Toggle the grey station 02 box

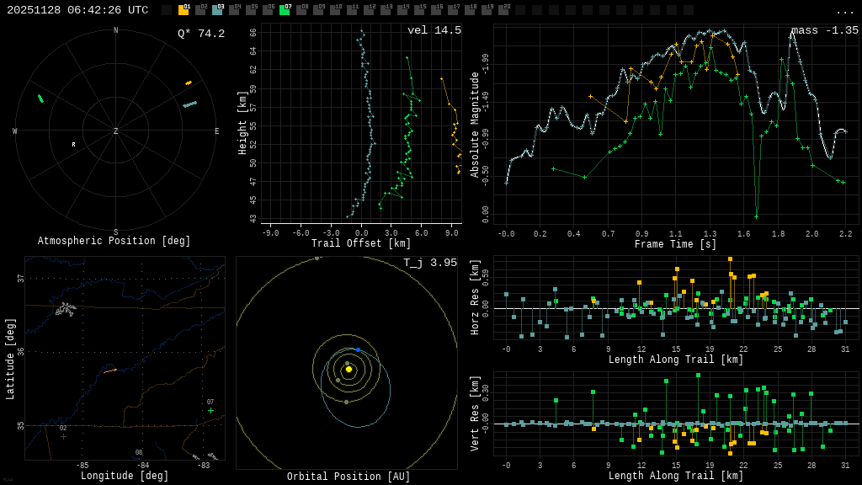(200, 10)
